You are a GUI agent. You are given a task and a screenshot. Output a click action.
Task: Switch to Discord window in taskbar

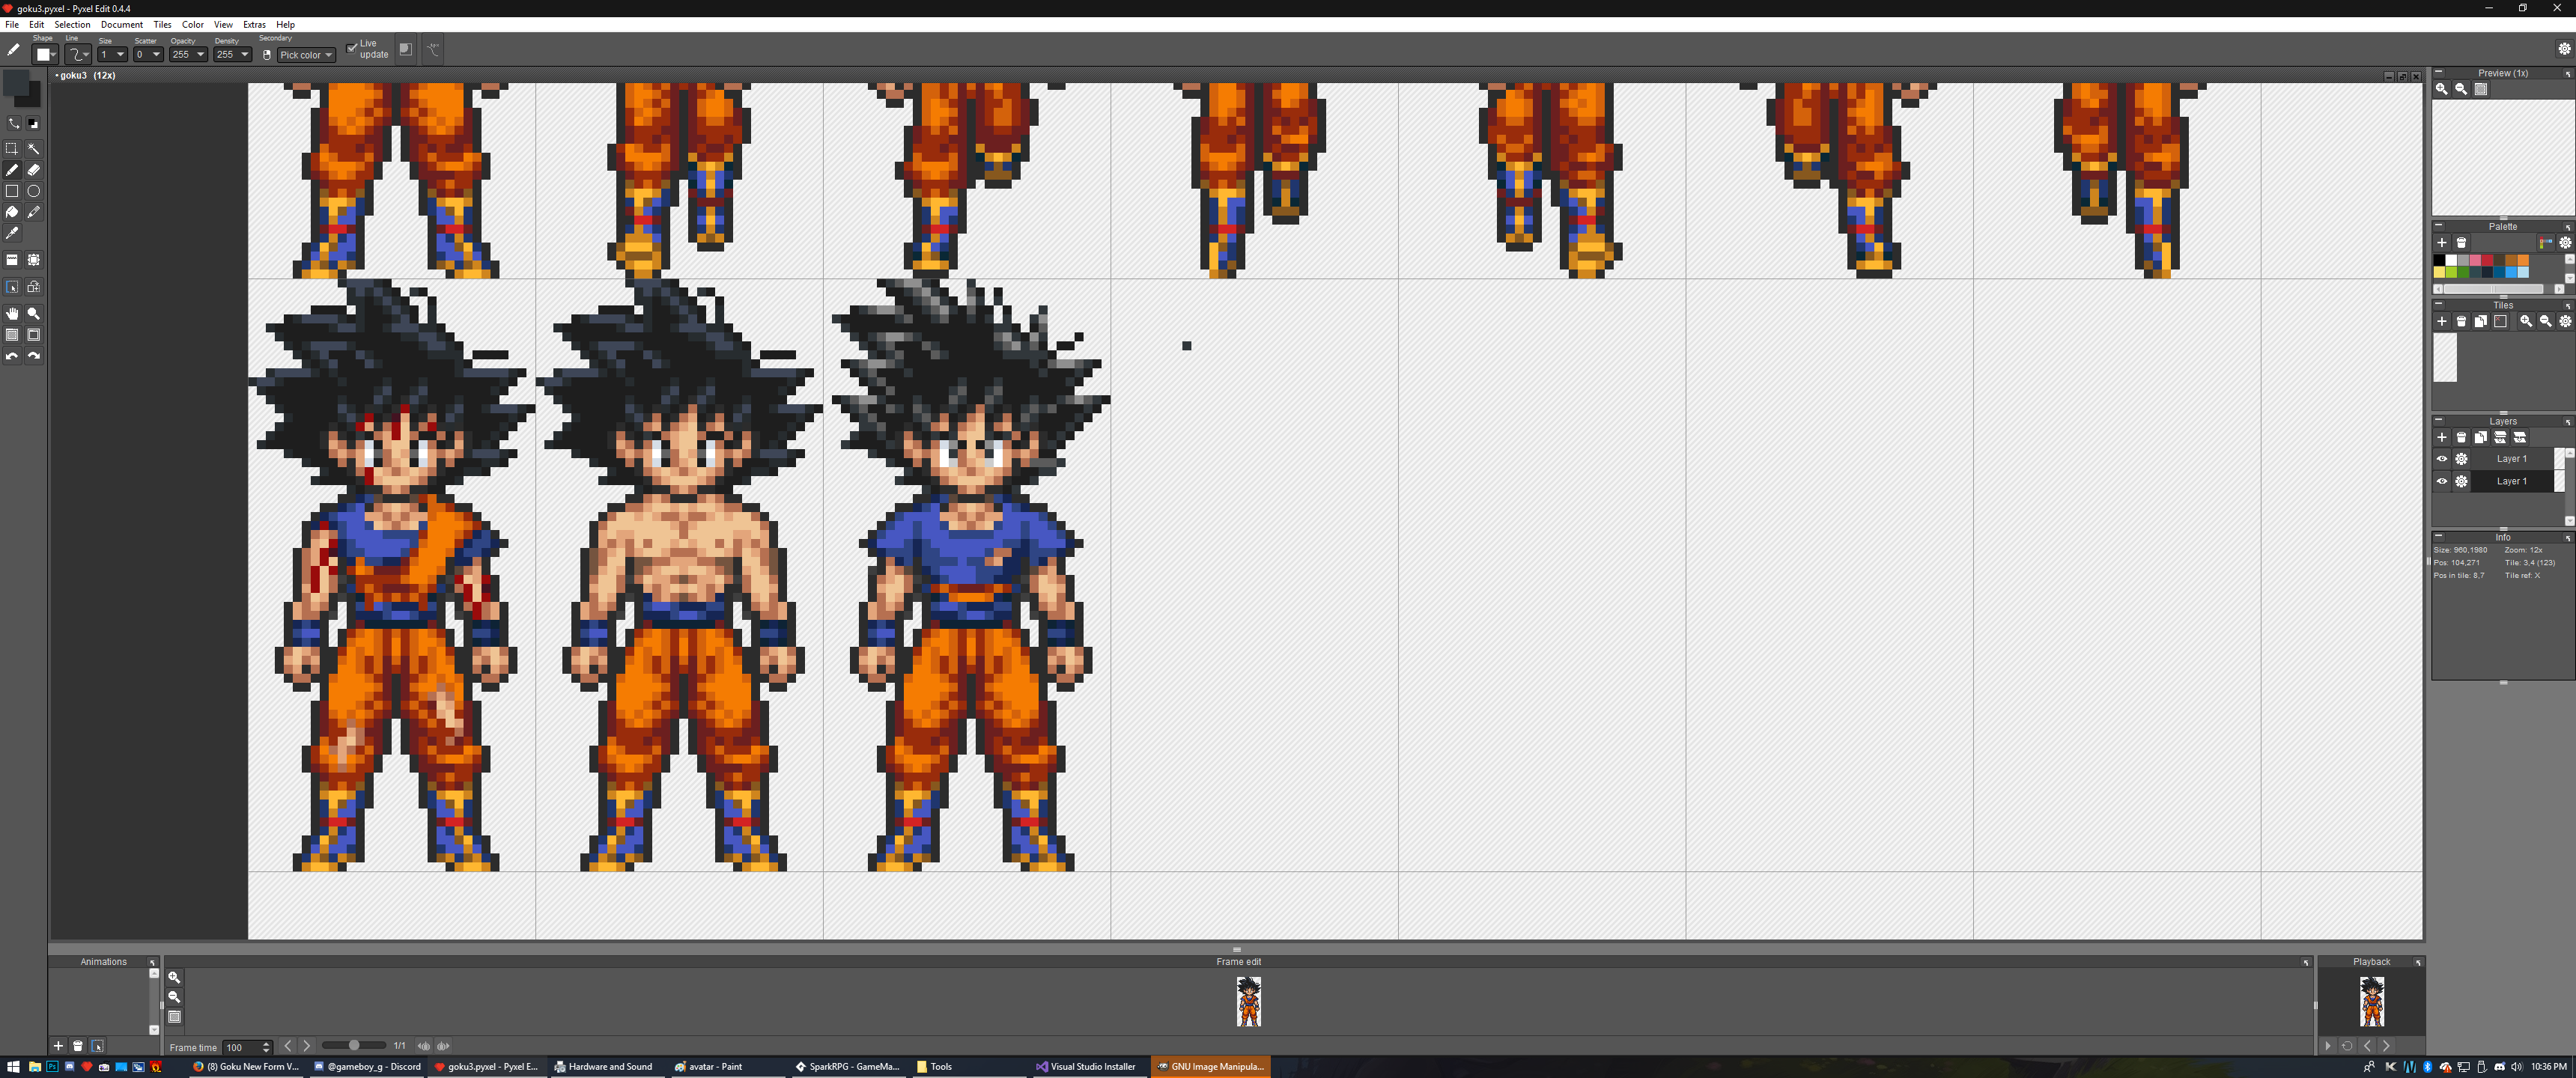coord(367,1067)
